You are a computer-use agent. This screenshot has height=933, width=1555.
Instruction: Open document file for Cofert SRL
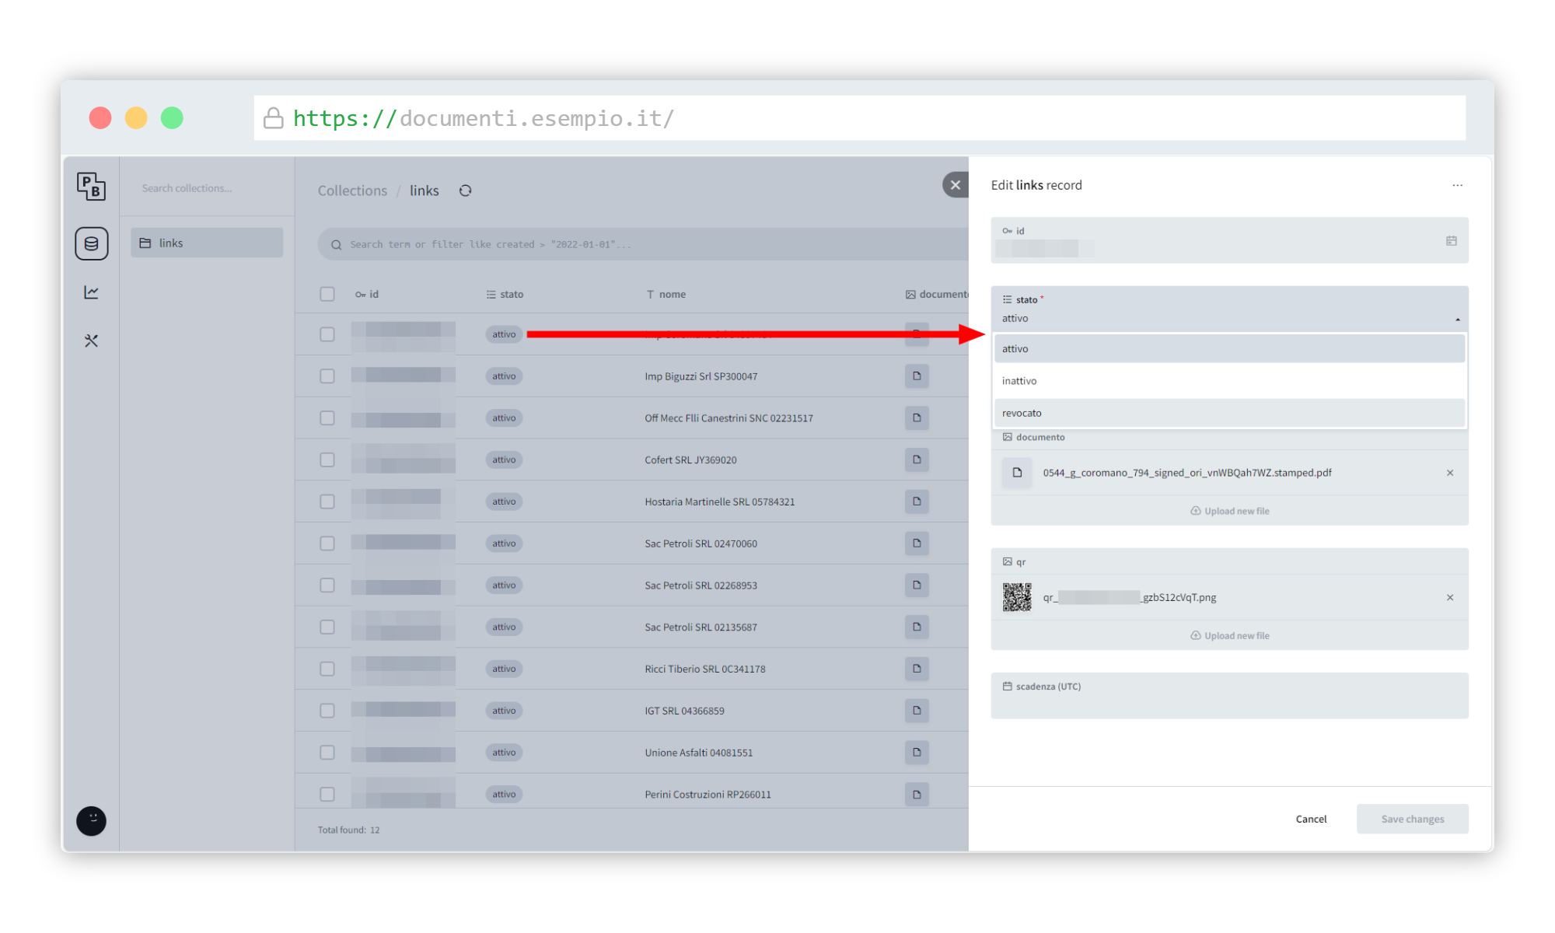[x=917, y=460]
